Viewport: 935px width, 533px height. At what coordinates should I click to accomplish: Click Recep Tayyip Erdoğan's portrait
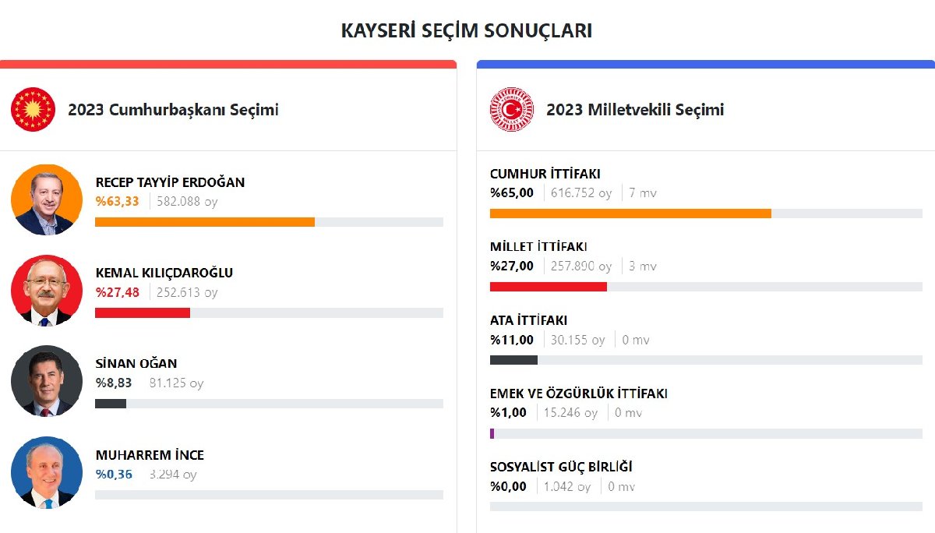click(47, 199)
